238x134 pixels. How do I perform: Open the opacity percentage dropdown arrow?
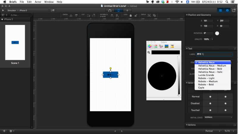tap(212, 39)
